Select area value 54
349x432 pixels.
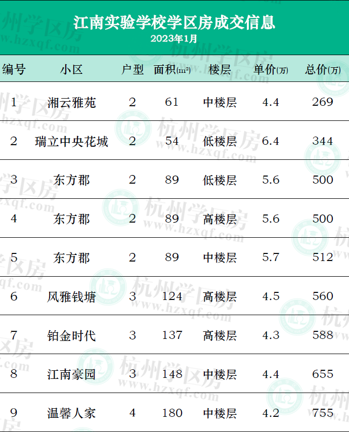[171, 141]
